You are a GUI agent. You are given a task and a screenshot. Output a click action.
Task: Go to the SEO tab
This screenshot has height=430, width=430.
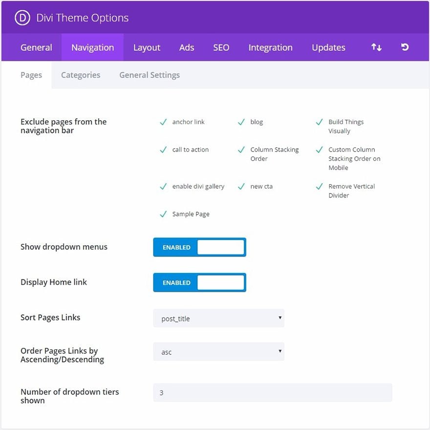click(221, 47)
